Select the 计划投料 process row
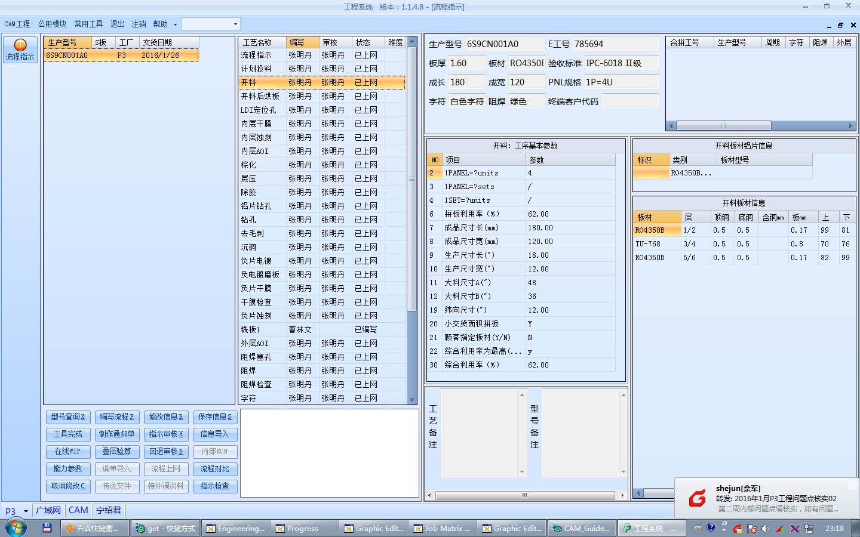 coord(322,69)
